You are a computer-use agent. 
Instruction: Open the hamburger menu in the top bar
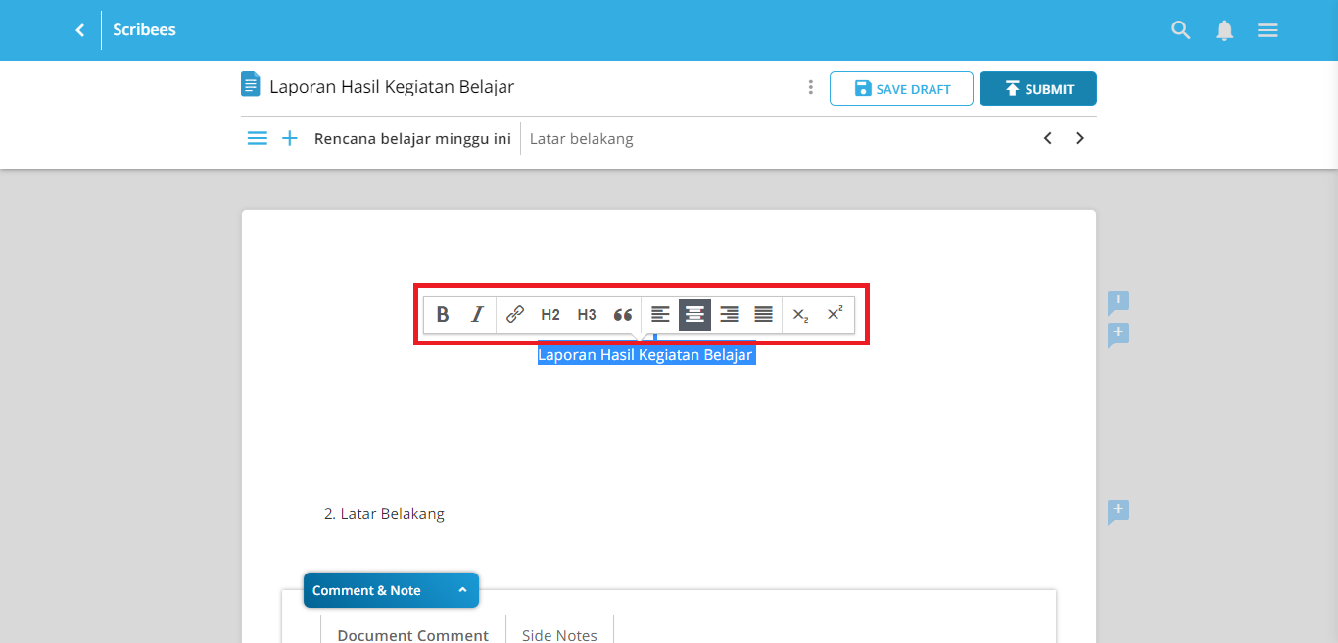coord(1267,29)
